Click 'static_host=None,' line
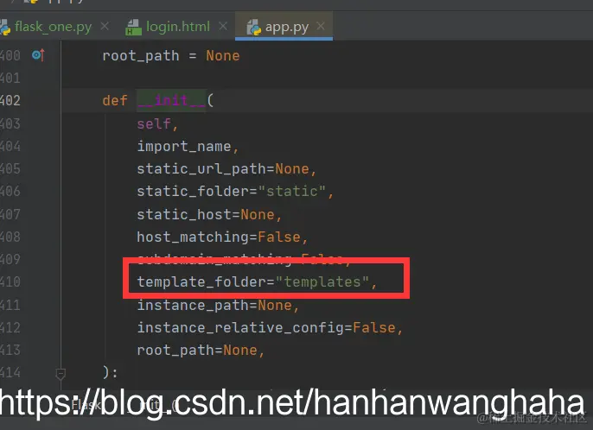The image size is (593, 430). (209, 215)
